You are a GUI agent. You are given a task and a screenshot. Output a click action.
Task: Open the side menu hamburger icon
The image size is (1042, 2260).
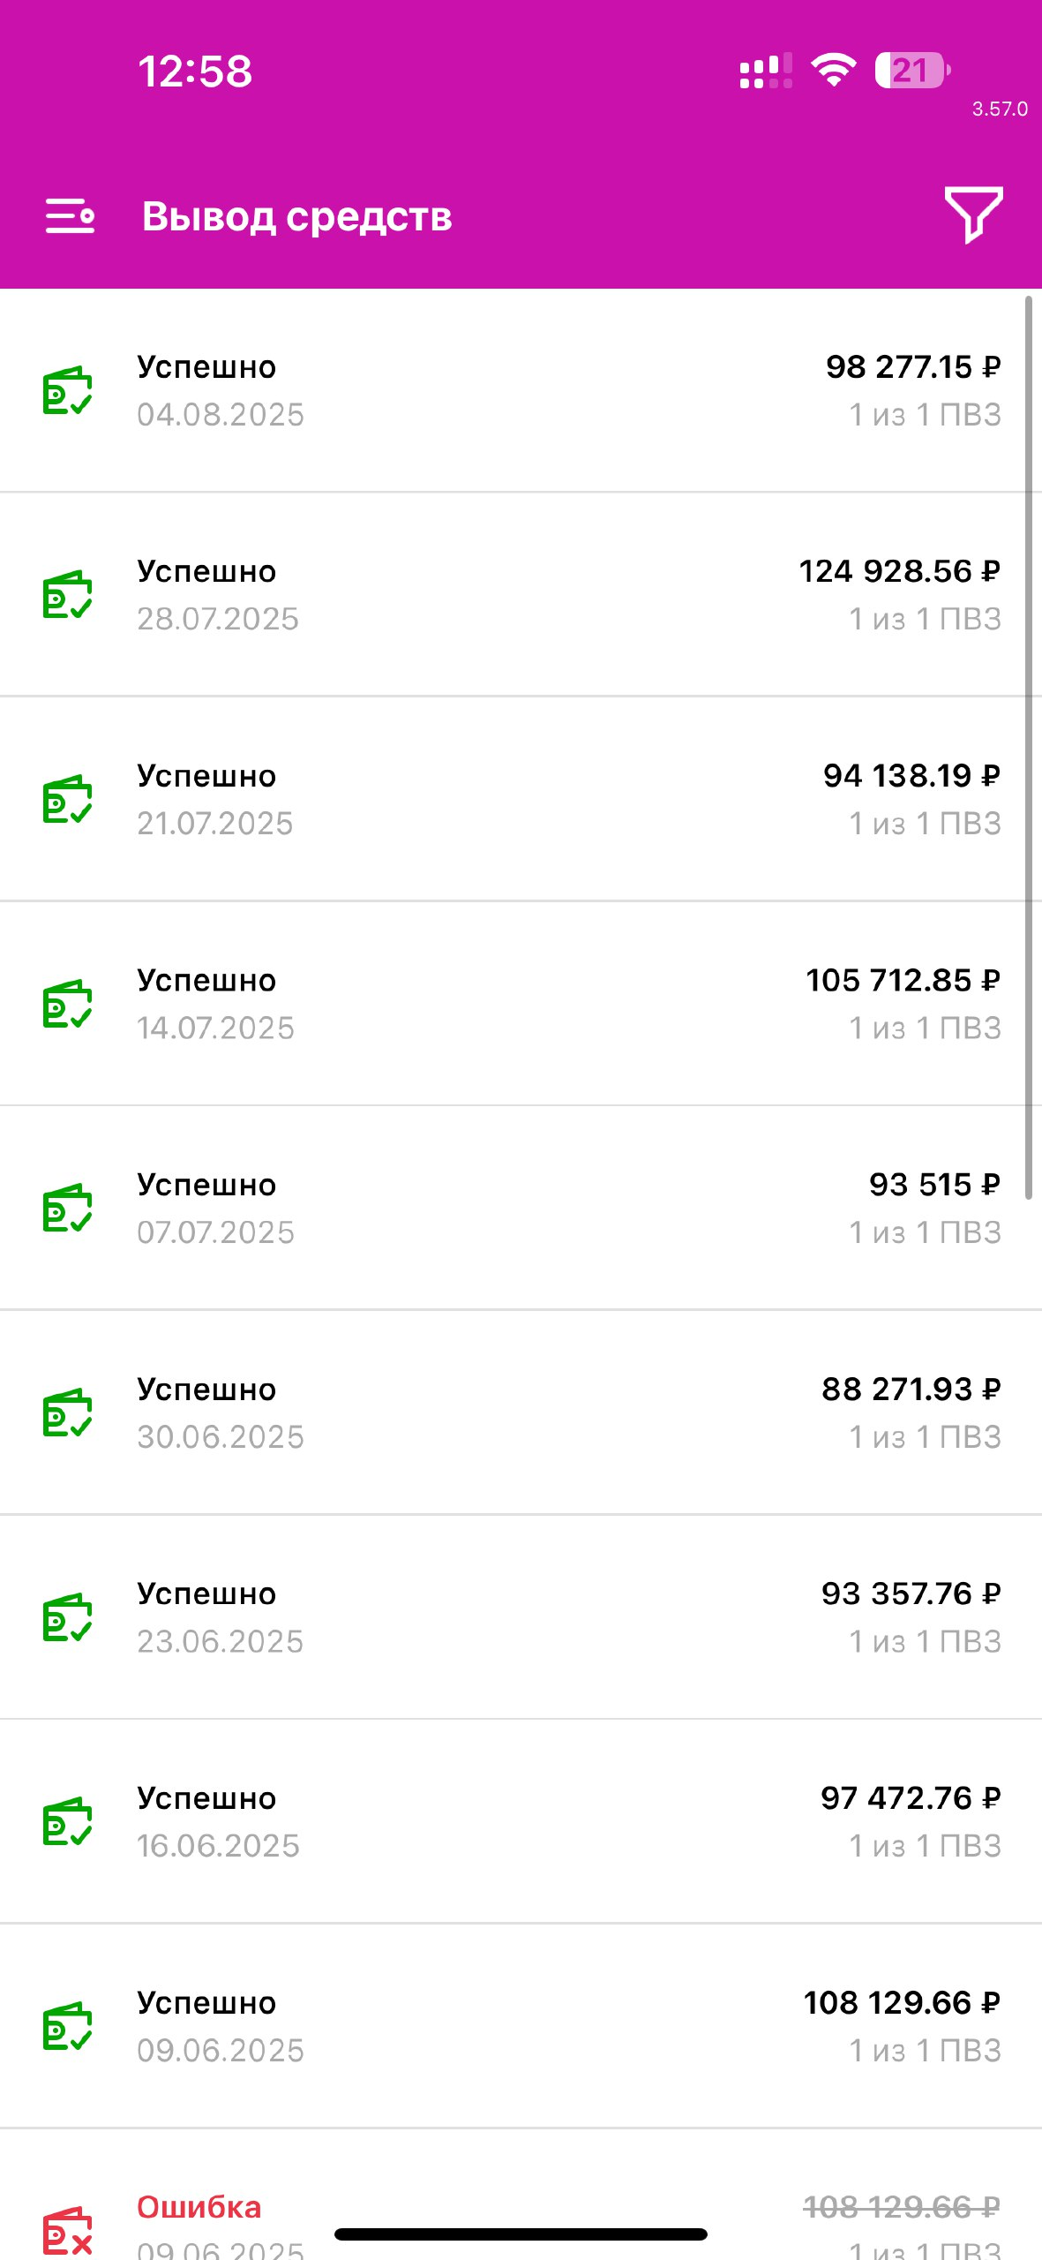(70, 216)
